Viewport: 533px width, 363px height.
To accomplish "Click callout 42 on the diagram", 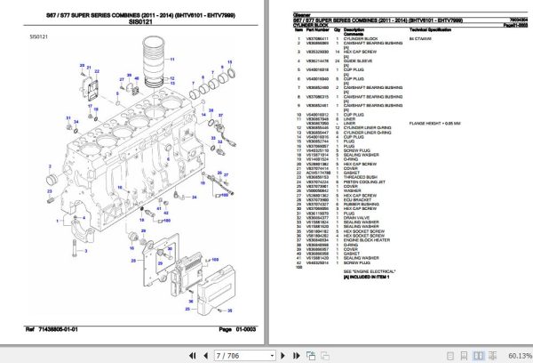I will (166, 214).
